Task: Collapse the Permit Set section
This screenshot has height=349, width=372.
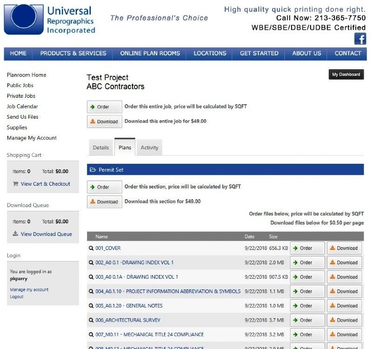Action: [111, 170]
